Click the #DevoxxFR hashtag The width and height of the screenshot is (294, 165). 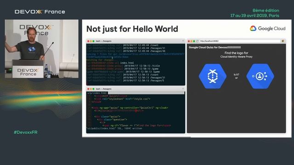click(26, 132)
